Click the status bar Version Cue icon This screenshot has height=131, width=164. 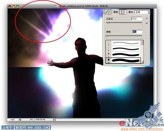[20, 120]
